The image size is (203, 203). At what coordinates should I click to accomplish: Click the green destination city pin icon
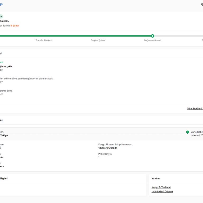(187, 132)
